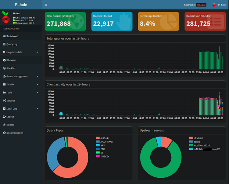Screen dimensions: 229x184
Task: Open the Documentation menu item
Action: (x=15, y=133)
